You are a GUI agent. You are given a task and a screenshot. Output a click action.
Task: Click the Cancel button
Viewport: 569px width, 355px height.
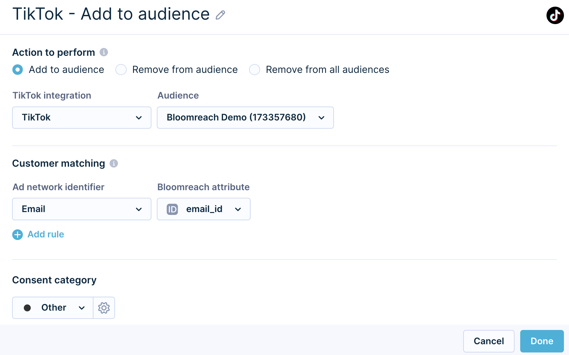(x=489, y=341)
